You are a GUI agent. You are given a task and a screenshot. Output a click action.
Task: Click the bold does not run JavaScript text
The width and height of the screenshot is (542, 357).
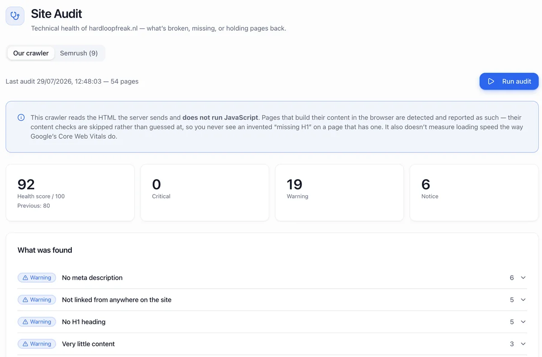pos(220,117)
